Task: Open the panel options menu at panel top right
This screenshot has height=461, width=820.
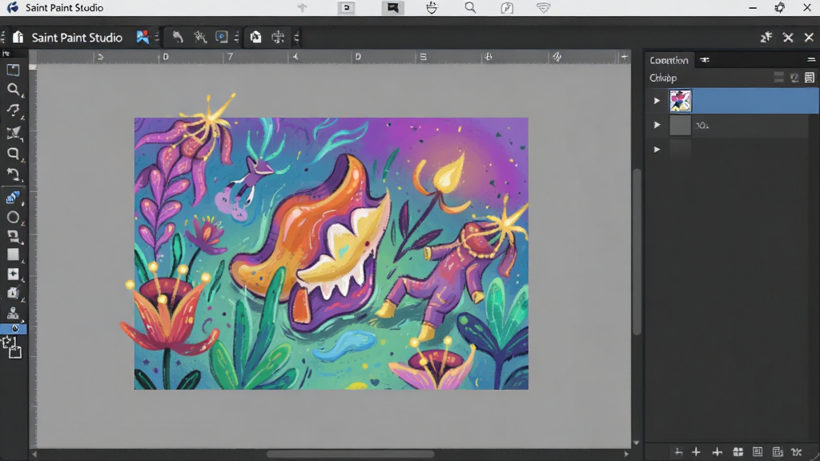Action: pyautogui.click(x=811, y=59)
